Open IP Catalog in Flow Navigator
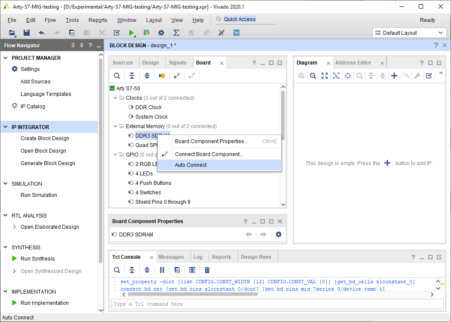The image size is (451, 322). [33, 106]
